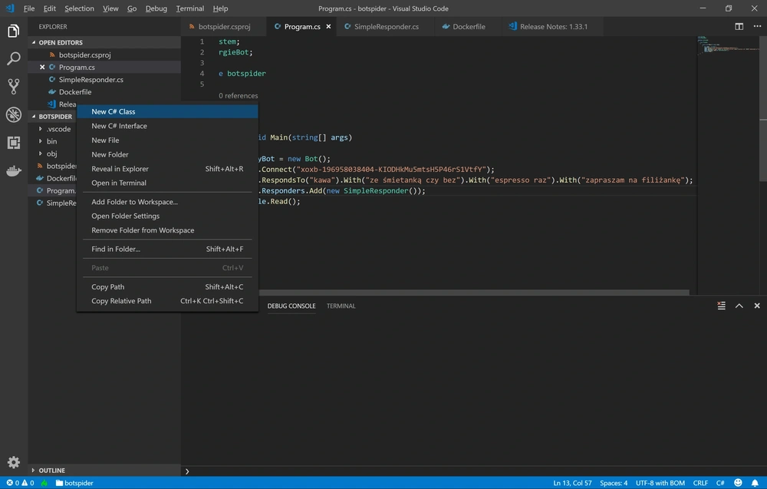767x489 pixels.
Task: Open the Docker view icon
Action: [x=14, y=170]
